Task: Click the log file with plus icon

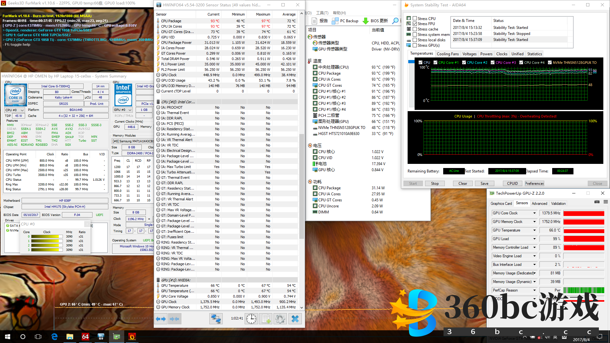Action: pyautogui.click(x=266, y=319)
